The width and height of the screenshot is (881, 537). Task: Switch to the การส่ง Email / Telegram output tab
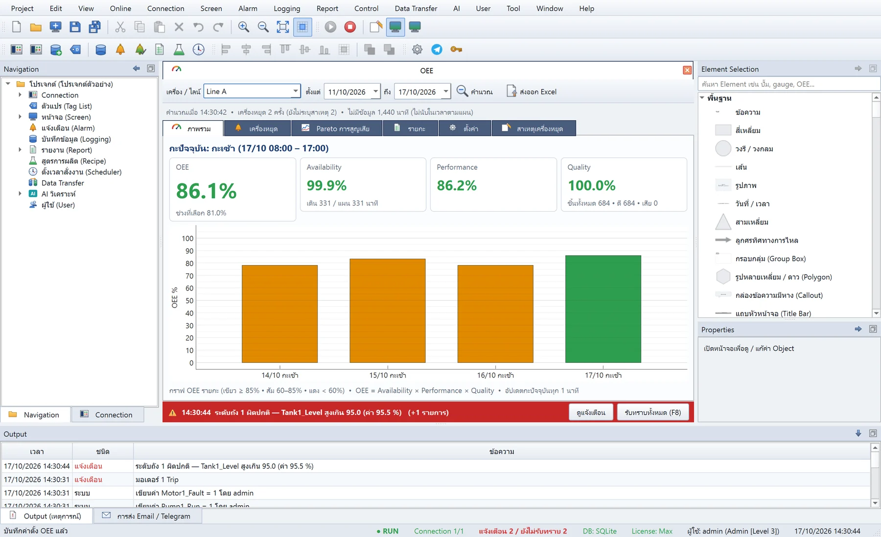147,516
